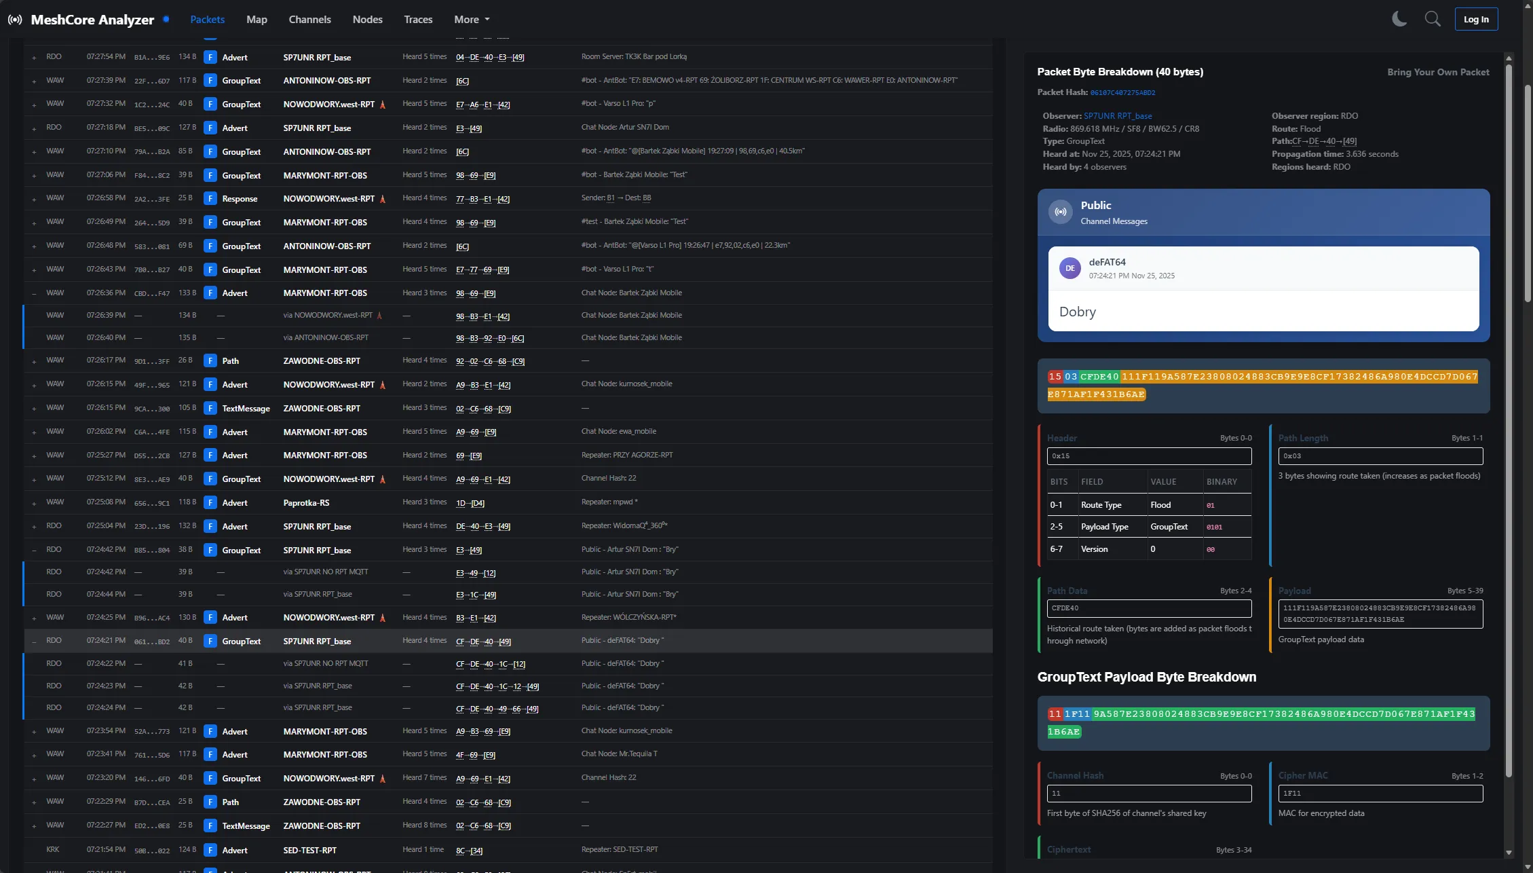The width and height of the screenshot is (1533, 873).
Task: Click the blue status dot near title
Action: tap(166, 19)
